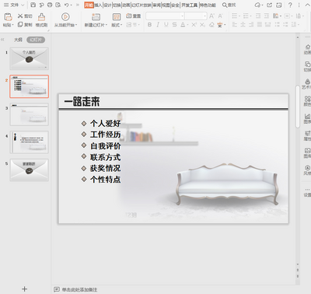
Task: Click the slide title '一路走来'
Action: [x=82, y=101]
